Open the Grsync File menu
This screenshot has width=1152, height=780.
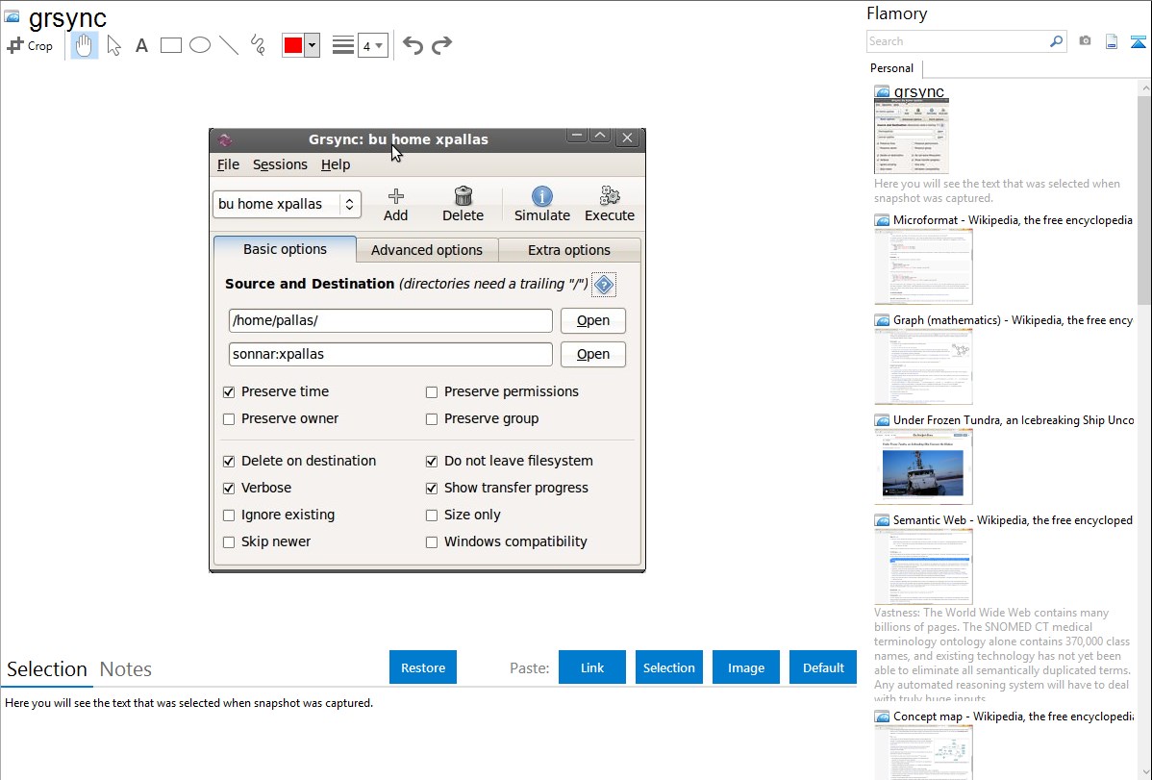click(x=228, y=164)
